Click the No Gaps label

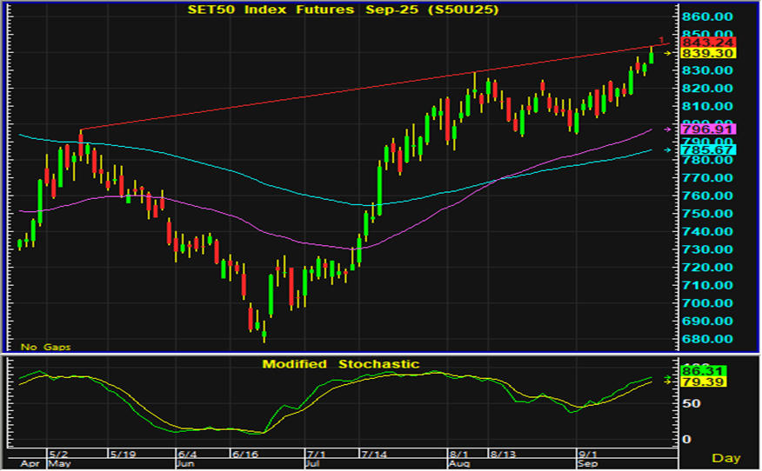(39, 347)
